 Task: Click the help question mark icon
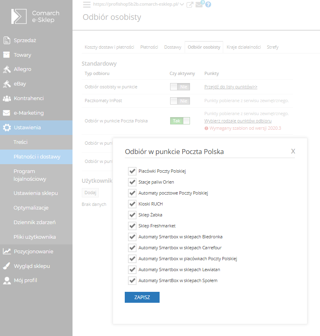coord(208,4)
